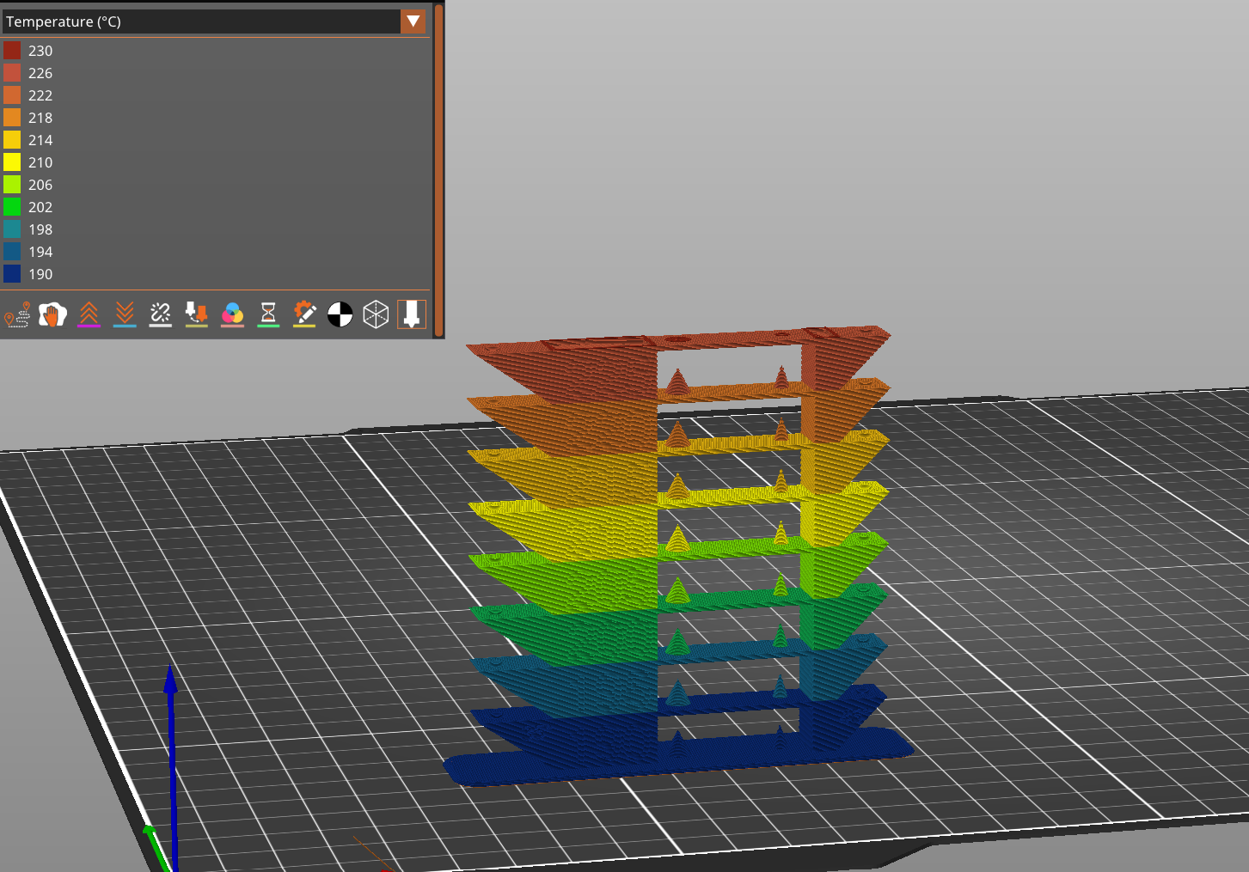Image resolution: width=1249 pixels, height=872 pixels.
Task: Enable color changes display
Action: (x=232, y=314)
